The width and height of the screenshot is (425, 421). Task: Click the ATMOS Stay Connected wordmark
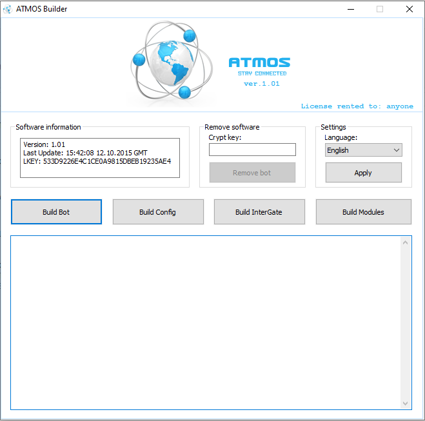tap(259, 66)
